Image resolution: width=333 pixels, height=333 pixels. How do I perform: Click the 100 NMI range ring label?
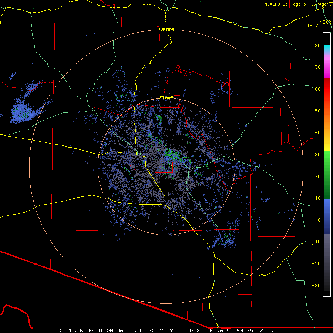click(166, 29)
